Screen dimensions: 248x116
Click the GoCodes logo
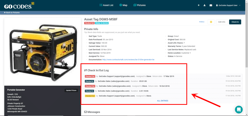[18, 5]
